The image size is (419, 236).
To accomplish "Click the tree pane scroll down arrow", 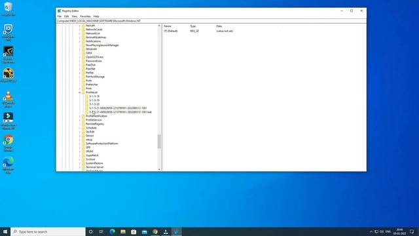I will click(159, 169).
